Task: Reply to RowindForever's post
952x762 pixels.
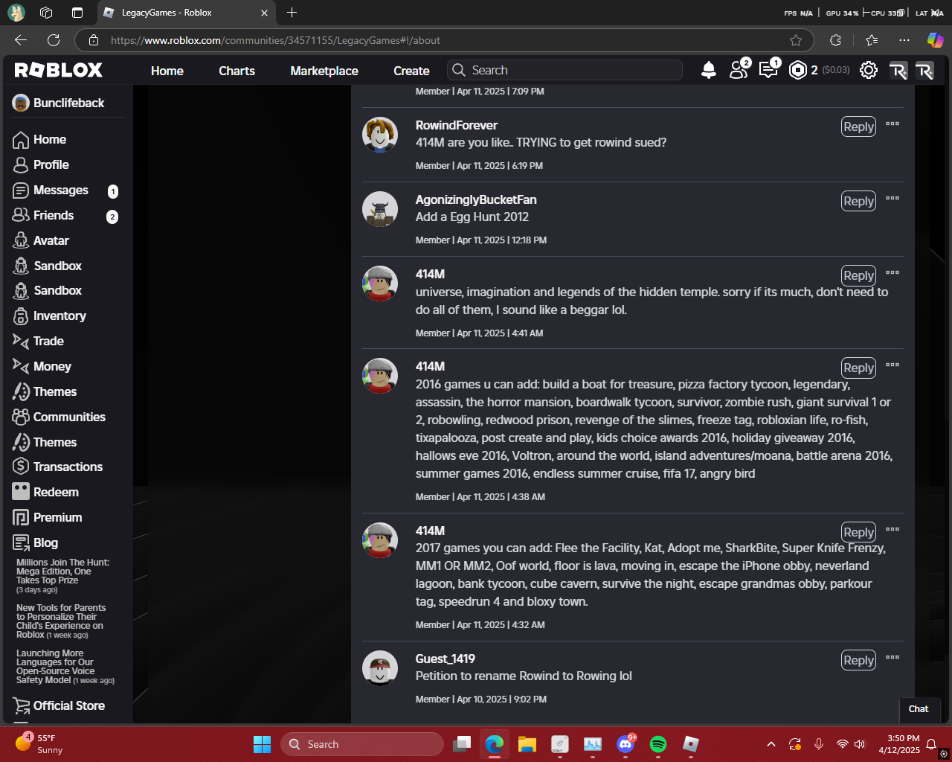Action: [858, 127]
